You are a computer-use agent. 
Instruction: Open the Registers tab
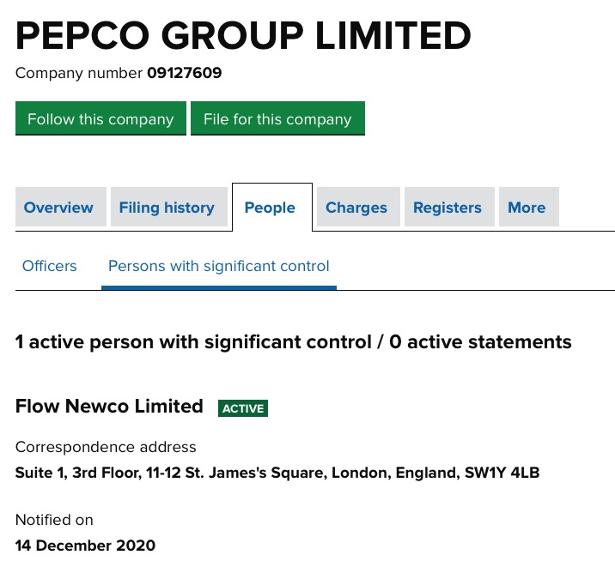tap(448, 208)
